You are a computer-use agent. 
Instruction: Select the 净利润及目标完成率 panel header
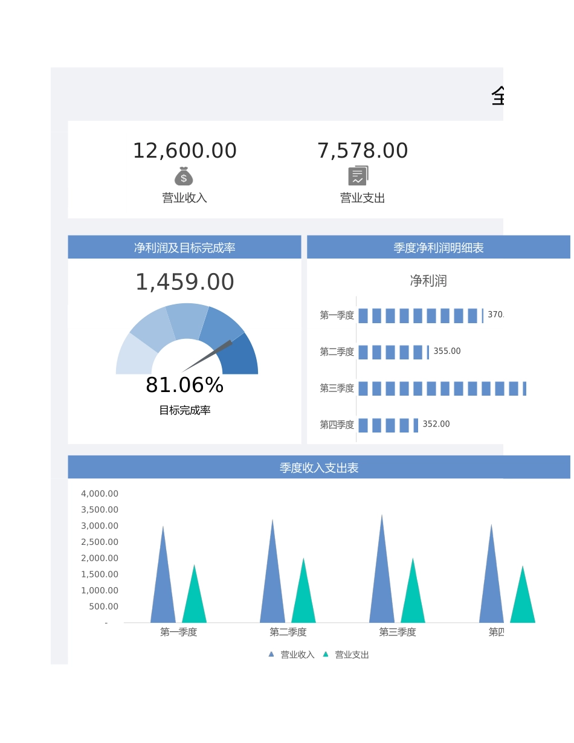point(184,248)
